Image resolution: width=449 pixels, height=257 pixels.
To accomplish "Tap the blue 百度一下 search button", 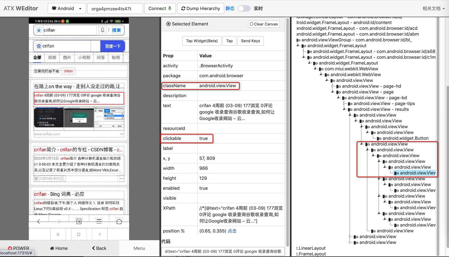I will (x=113, y=46).
